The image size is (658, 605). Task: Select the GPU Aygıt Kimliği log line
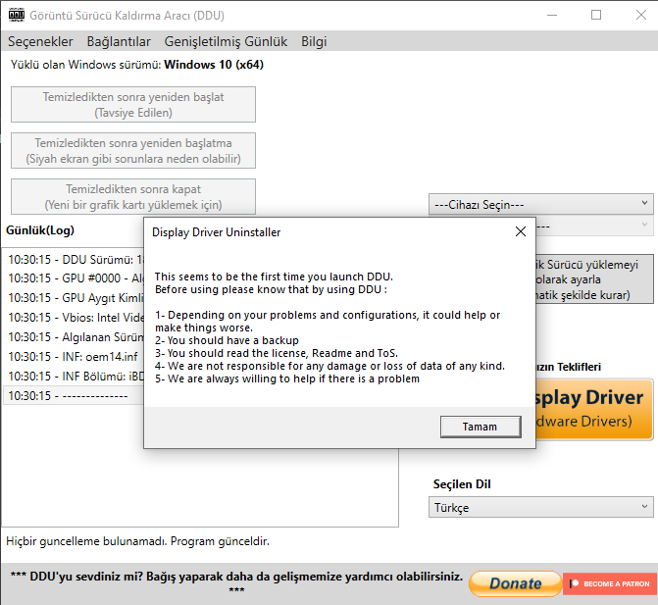[76, 298]
